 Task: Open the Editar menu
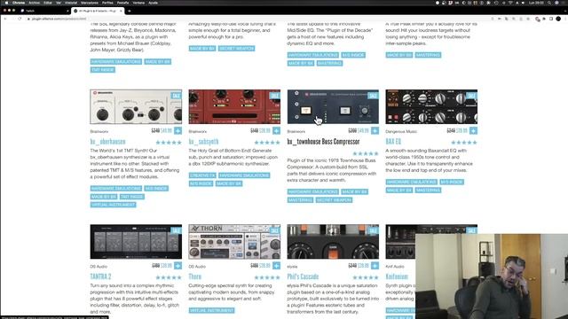coord(48,3)
